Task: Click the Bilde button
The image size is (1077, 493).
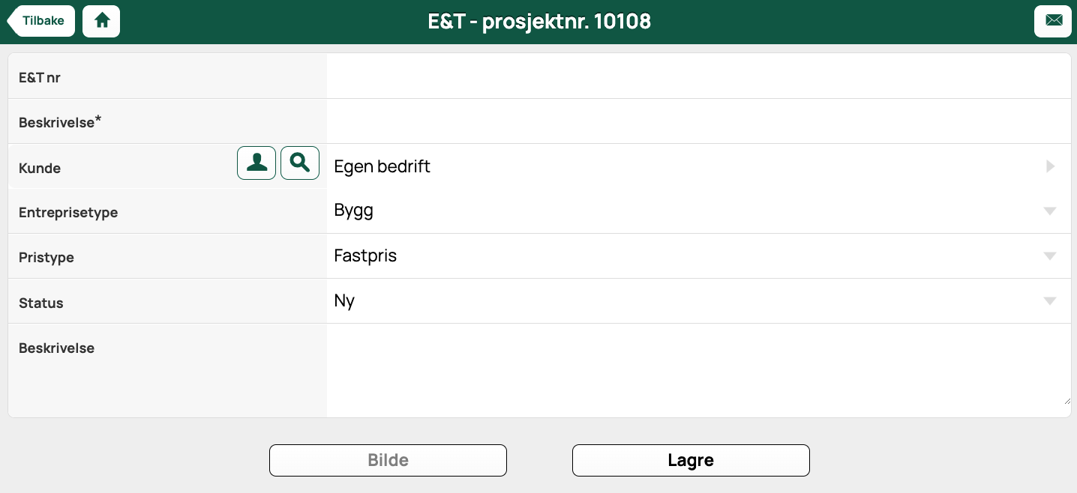Action: tap(388, 460)
